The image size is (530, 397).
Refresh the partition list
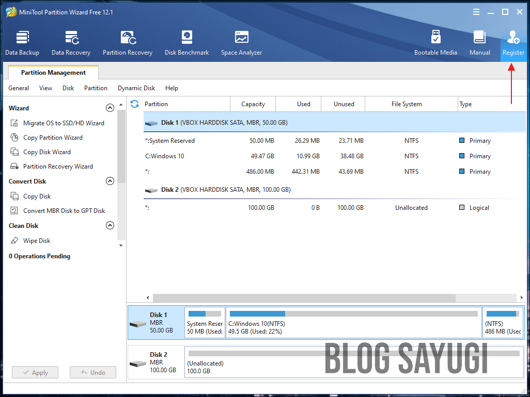[134, 104]
